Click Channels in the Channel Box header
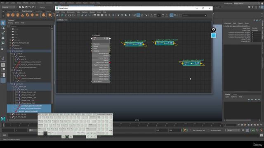Viewport: 264px width, 148px height. pyautogui.click(x=227, y=23)
